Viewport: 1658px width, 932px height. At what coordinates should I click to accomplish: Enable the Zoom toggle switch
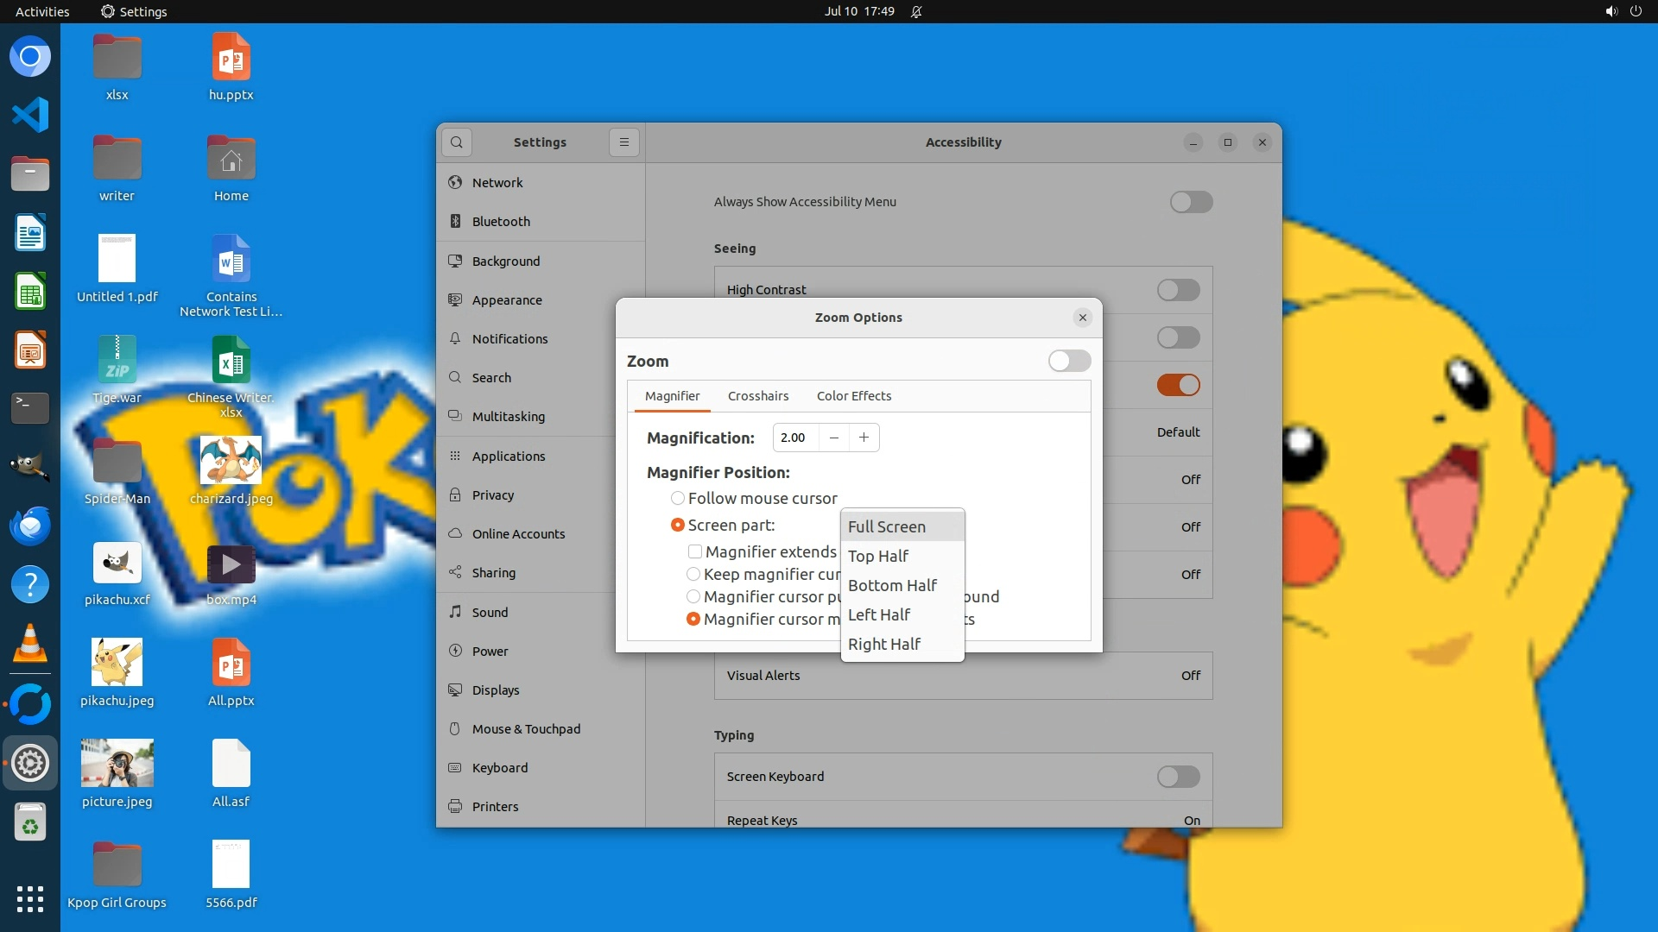click(1069, 361)
